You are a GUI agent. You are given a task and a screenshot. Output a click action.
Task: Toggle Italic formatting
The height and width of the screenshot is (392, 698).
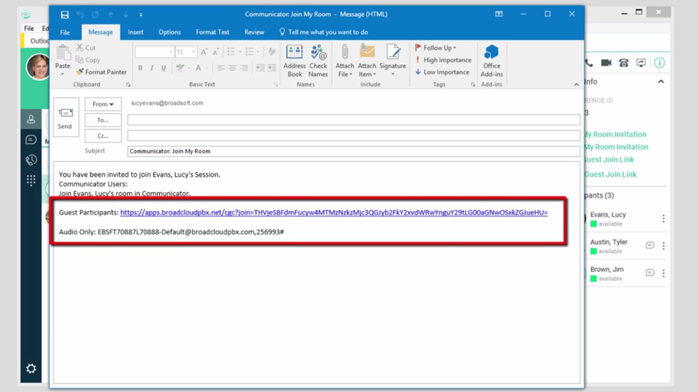152,68
